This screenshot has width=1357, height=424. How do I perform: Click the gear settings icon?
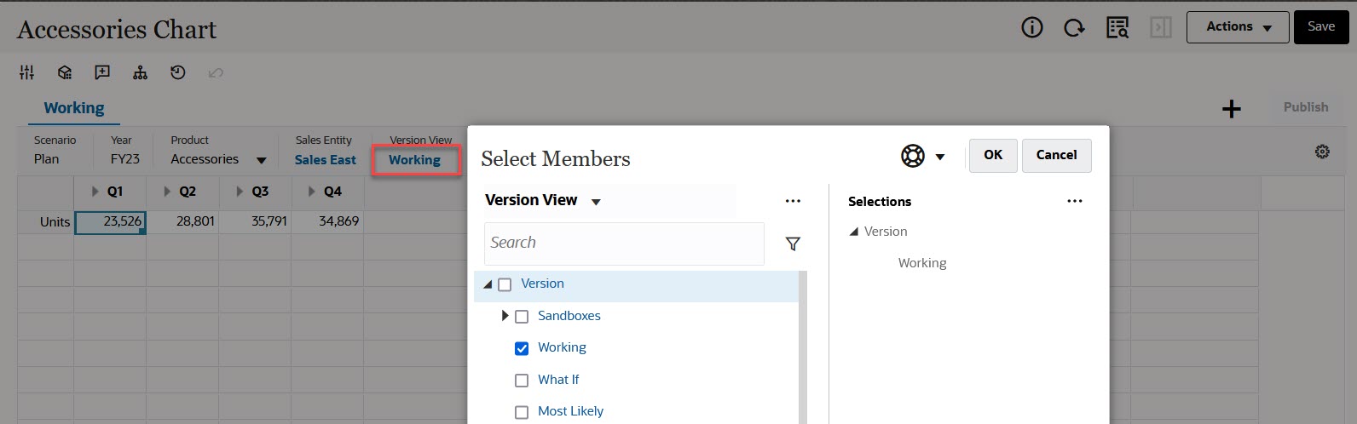click(1322, 152)
